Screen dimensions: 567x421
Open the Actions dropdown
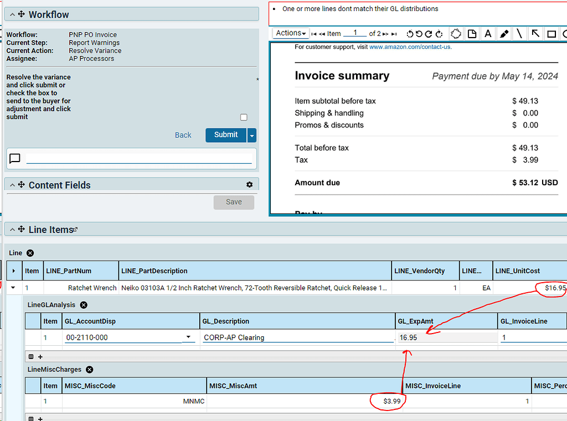(290, 33)
